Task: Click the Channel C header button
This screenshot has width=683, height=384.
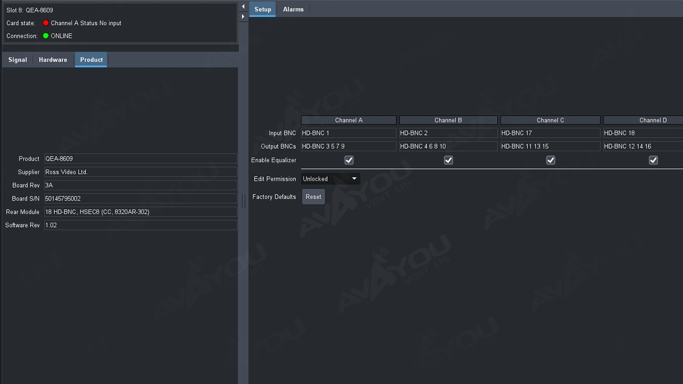Action: tap(550, 120)
